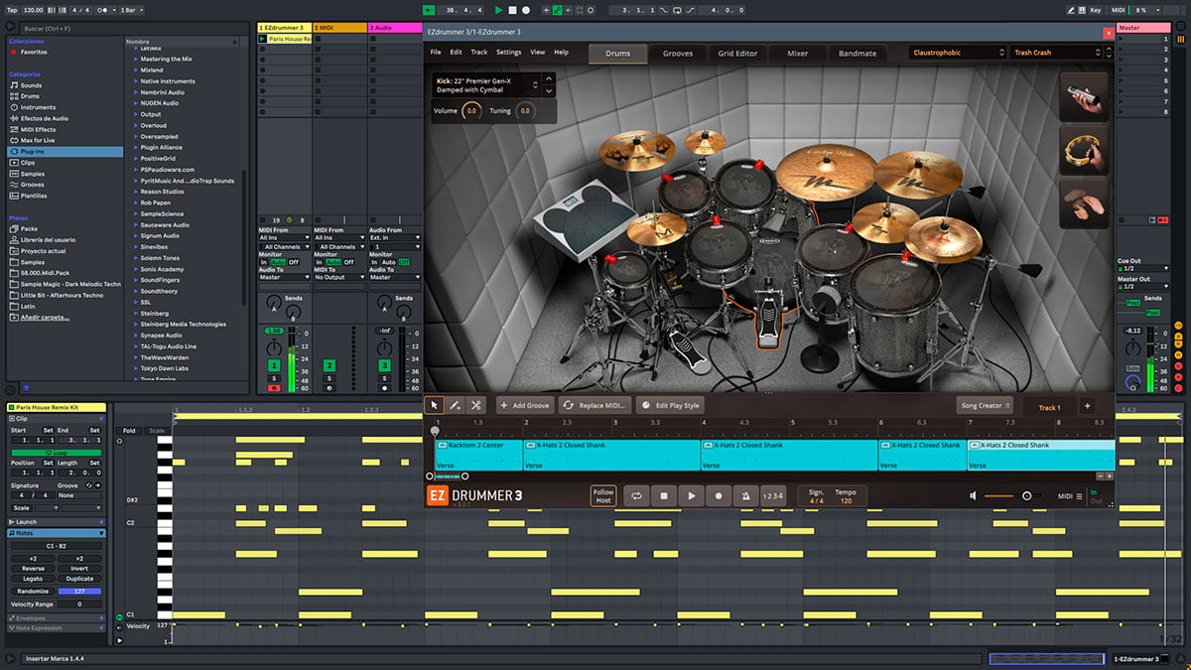Arm track 1 for recording
1191x670 pixels.
tap(274, 387)
